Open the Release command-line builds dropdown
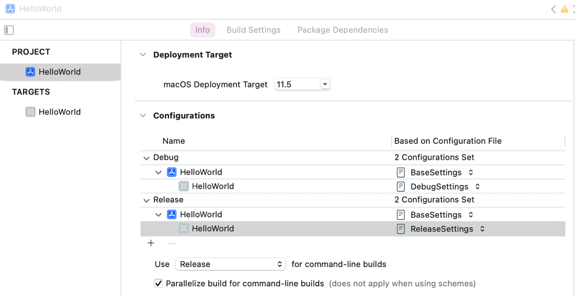The width and height of the screenshot is (575, 296). (230, 264)
